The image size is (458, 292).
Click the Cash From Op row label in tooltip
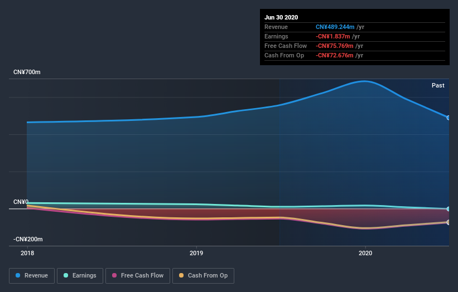point(284,55)
